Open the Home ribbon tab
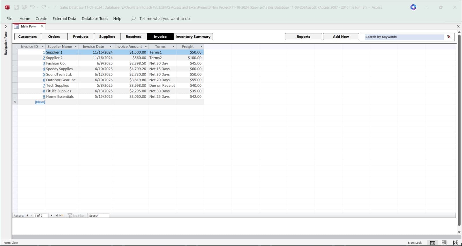This screenshot has height=246, width=462. 25,18
